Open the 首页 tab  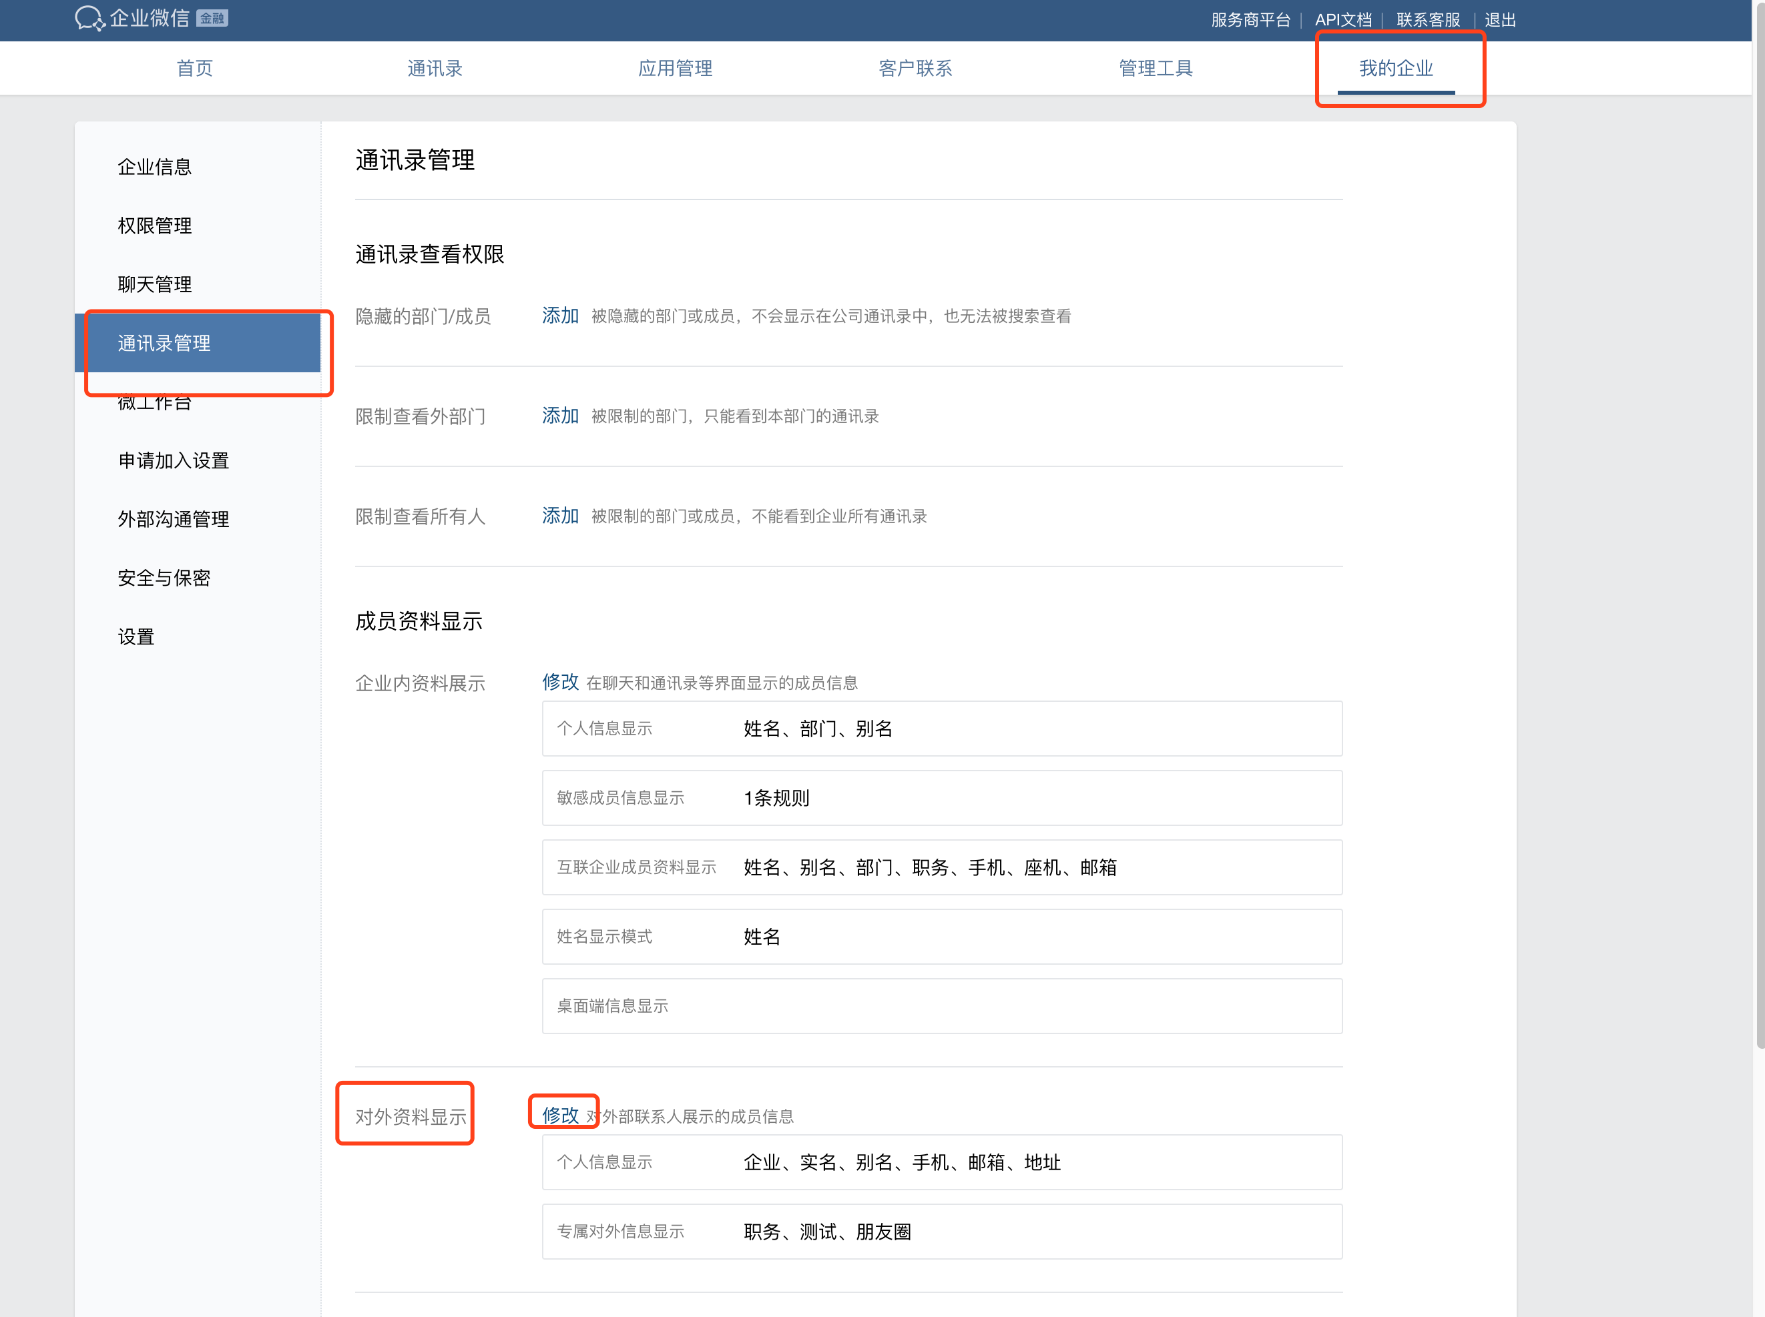195,69
